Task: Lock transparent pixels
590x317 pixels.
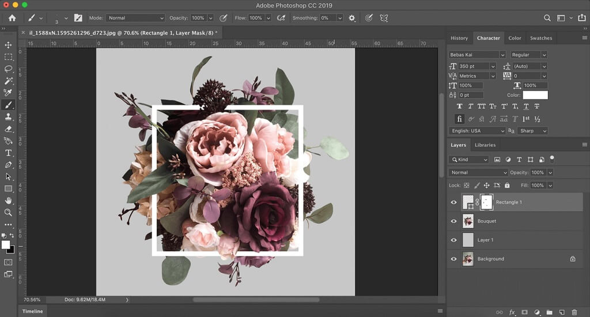Action: coord(466,185)
